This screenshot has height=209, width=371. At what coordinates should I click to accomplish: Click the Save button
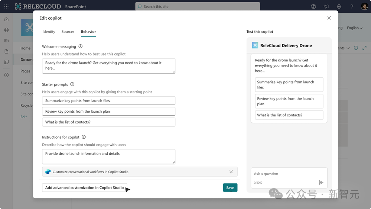pyautogui.click(x=230, y=188)
